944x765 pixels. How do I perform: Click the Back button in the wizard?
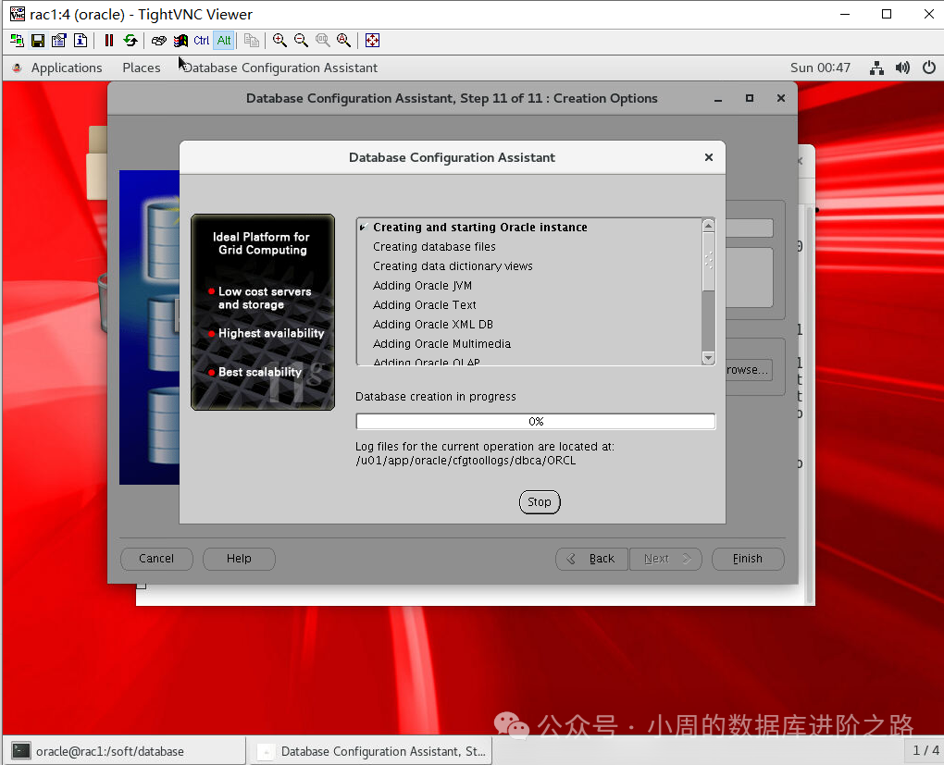[591, 559]
